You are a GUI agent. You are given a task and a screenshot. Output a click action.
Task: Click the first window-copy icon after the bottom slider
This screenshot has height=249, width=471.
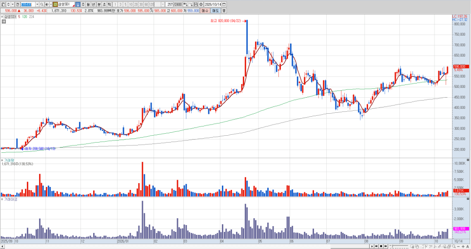[x=412, y=246]
